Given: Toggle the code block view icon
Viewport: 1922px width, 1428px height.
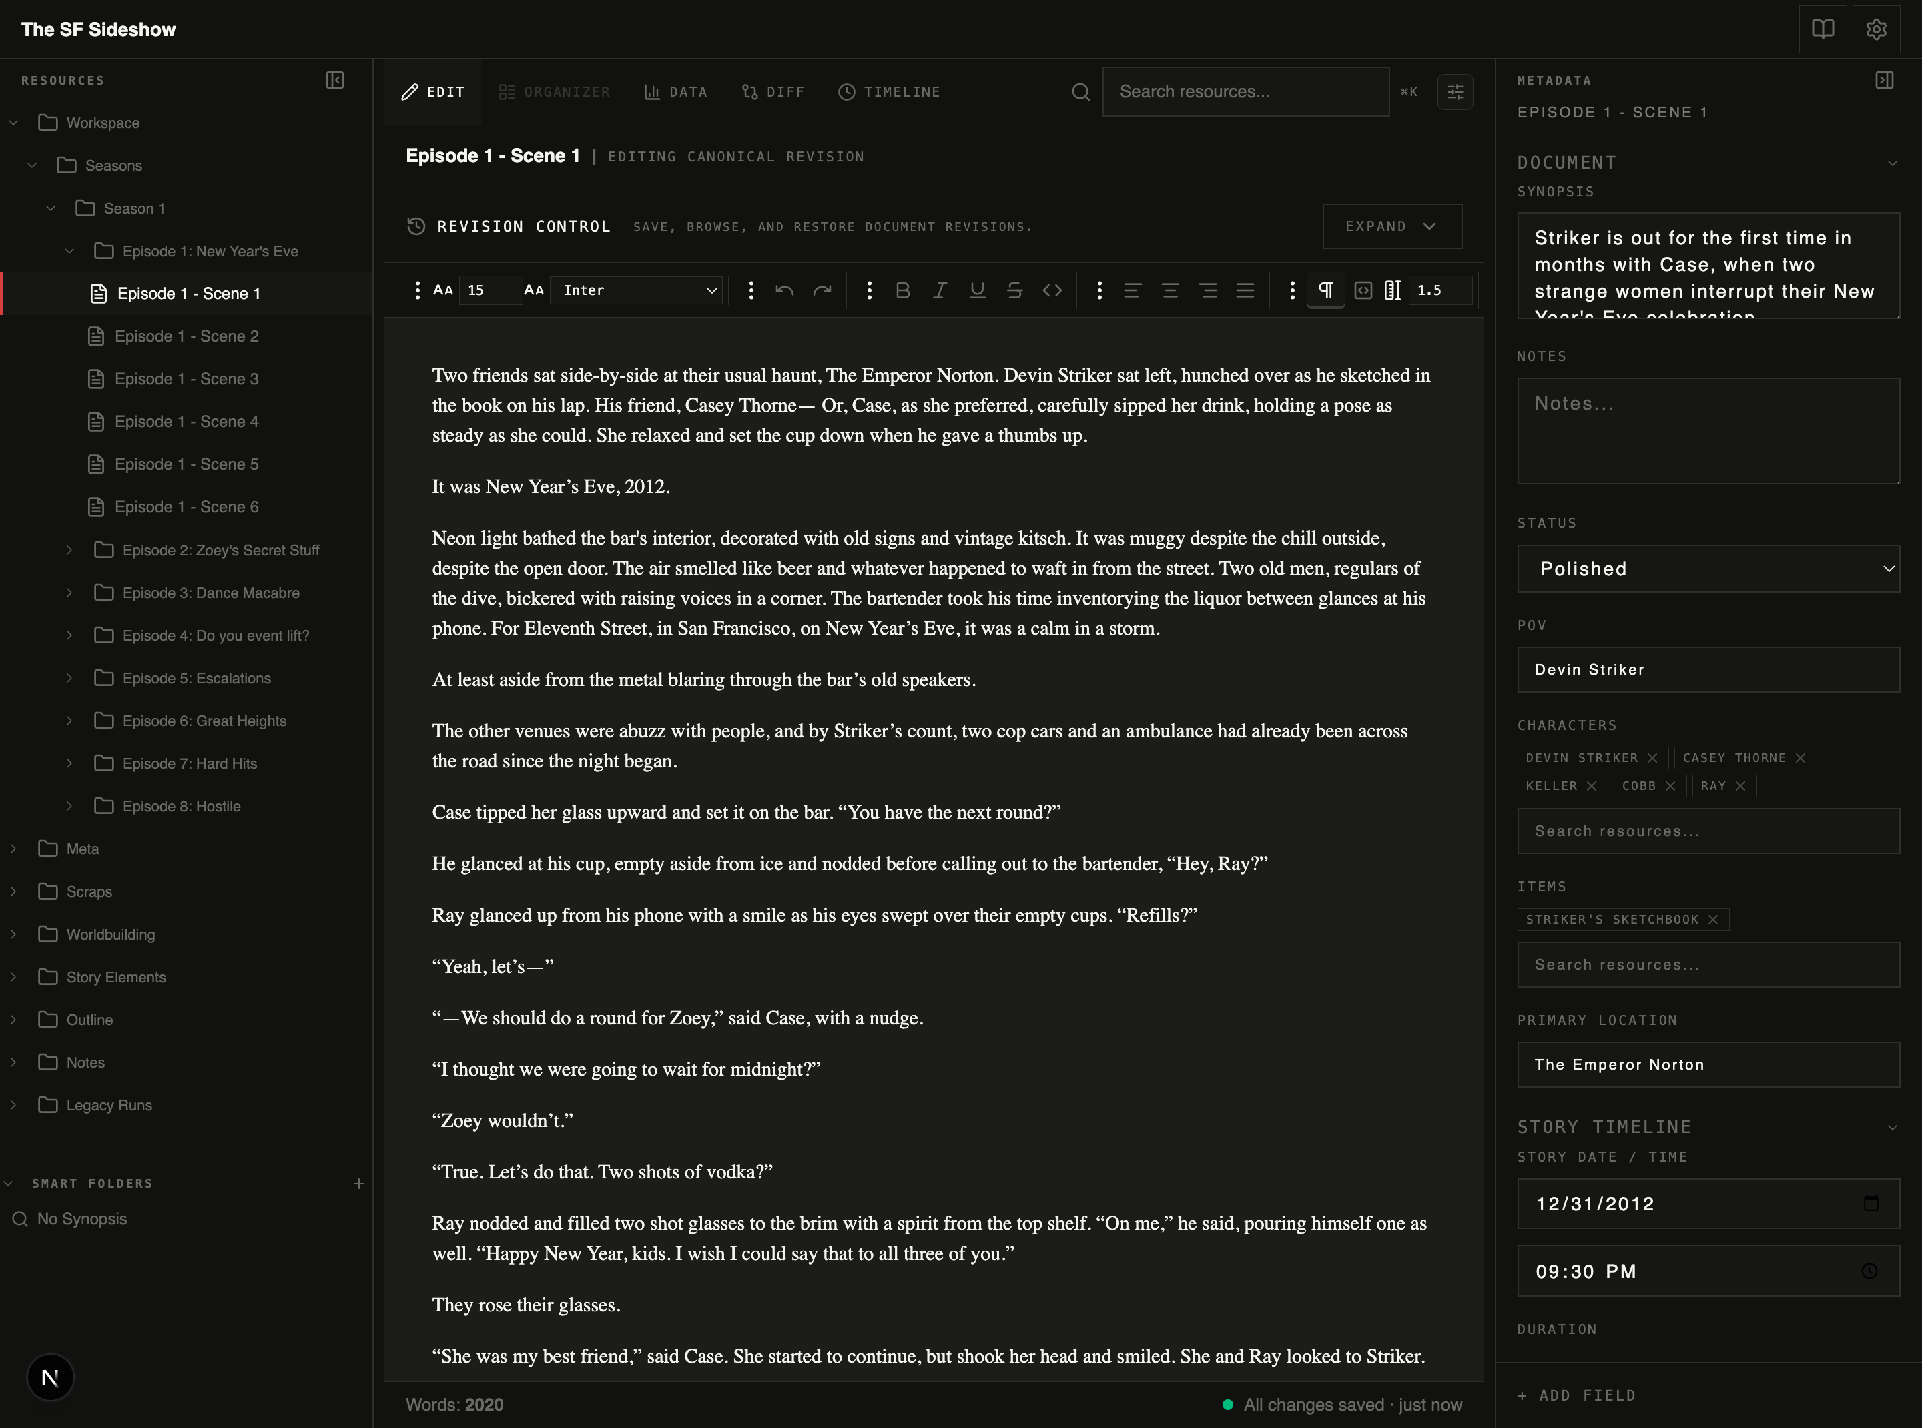Looking at the screenshot, I should click(1363, 290).
